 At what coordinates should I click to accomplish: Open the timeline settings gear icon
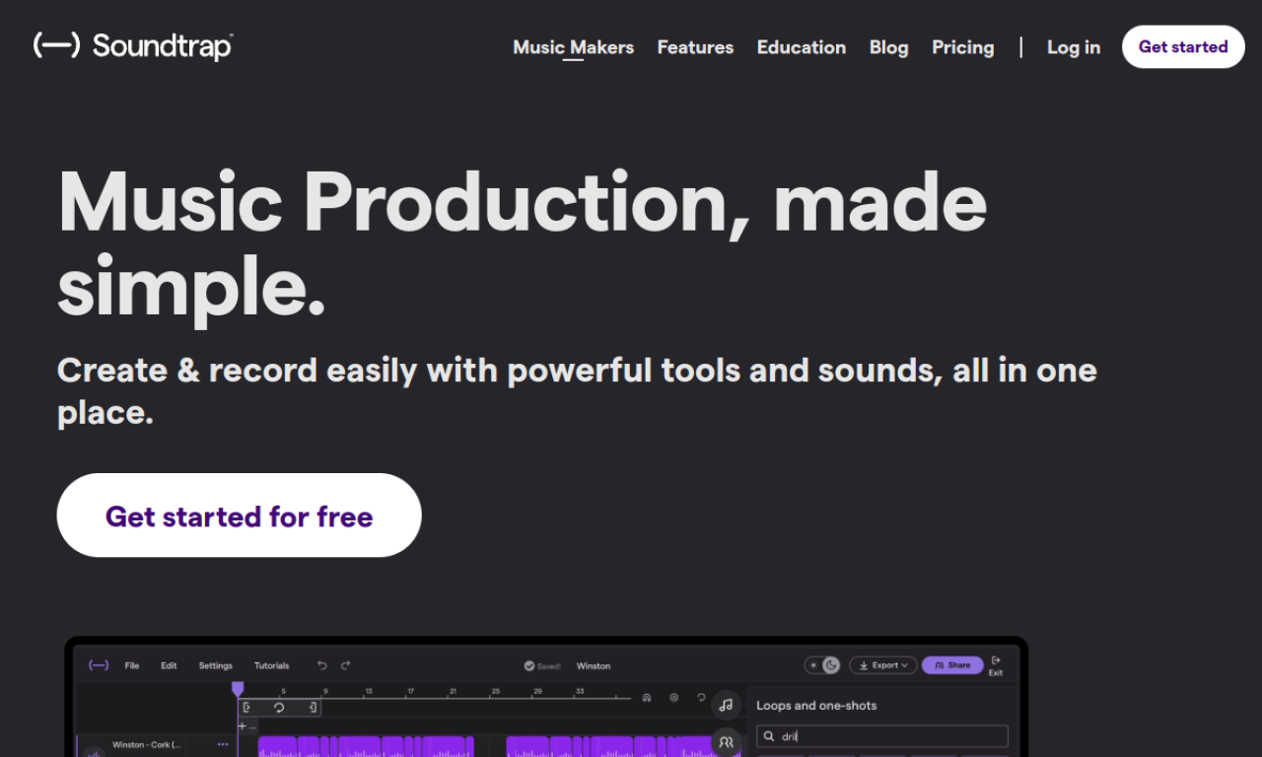673,698
